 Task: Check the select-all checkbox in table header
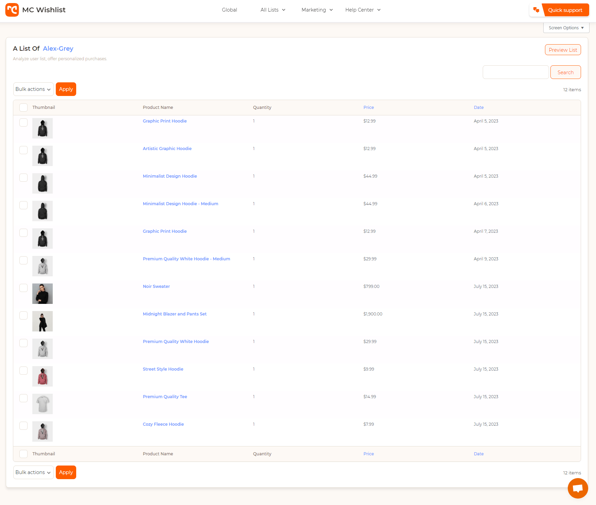click(23, 108)
